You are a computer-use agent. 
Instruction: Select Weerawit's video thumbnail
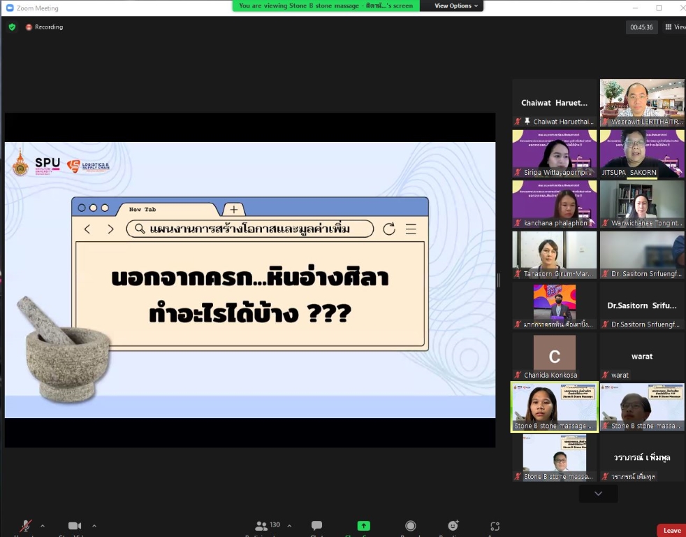(642, 103)
